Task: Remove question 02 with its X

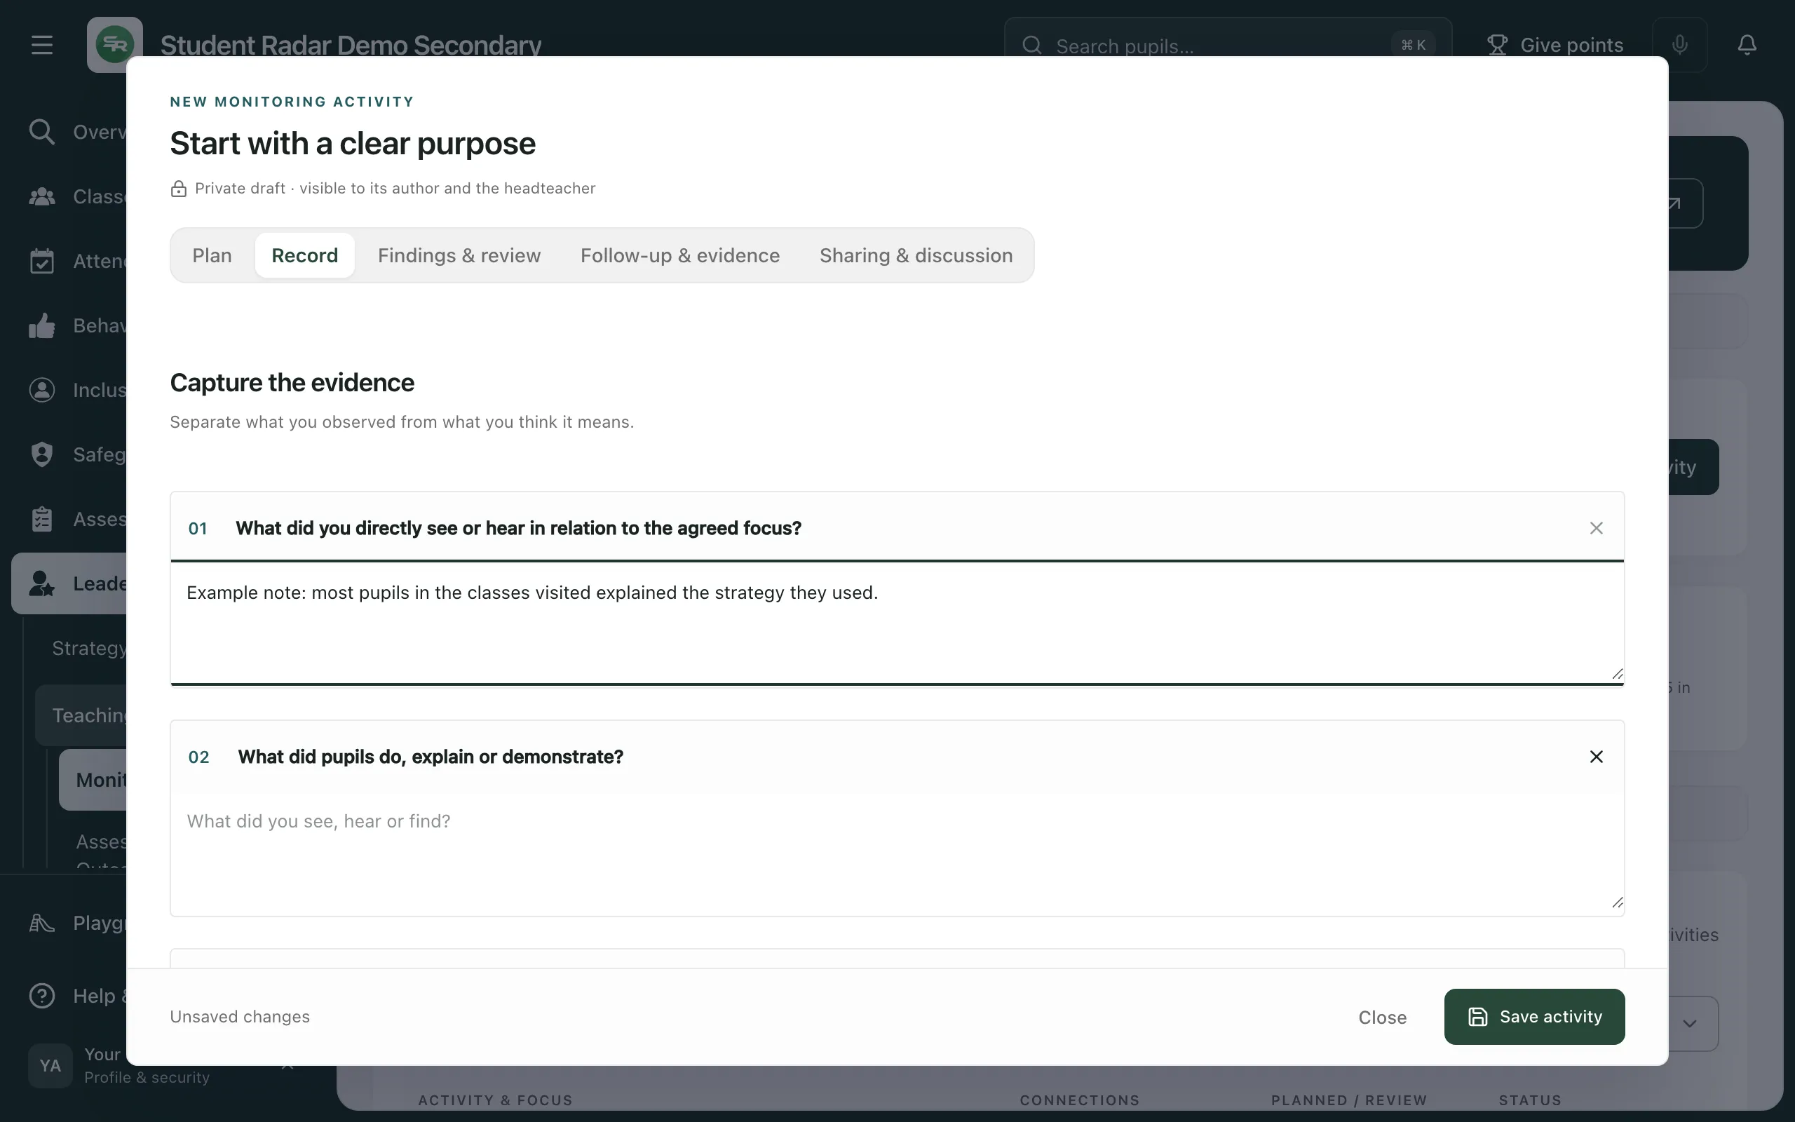Action: tap(1596, 756)
